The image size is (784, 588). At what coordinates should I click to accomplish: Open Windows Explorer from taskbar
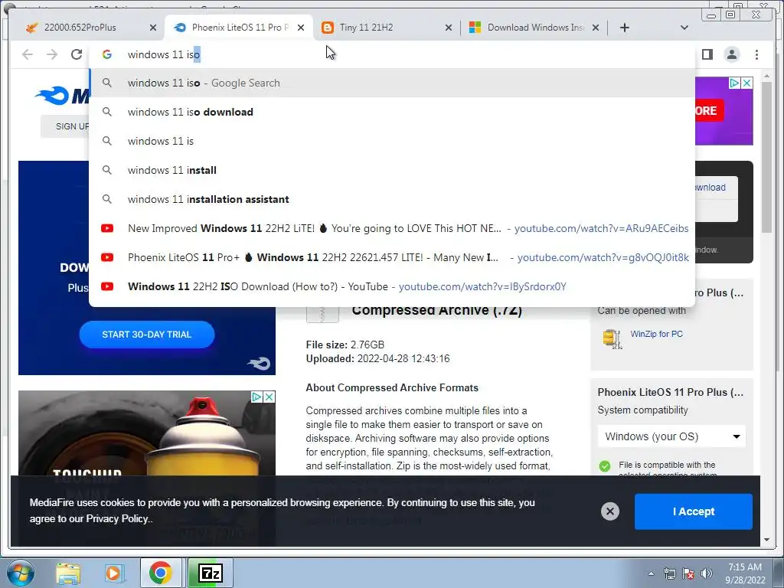[x=68, y=573]
